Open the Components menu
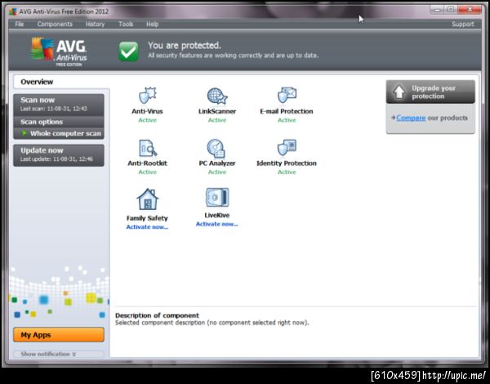 [x=55, y=24]
